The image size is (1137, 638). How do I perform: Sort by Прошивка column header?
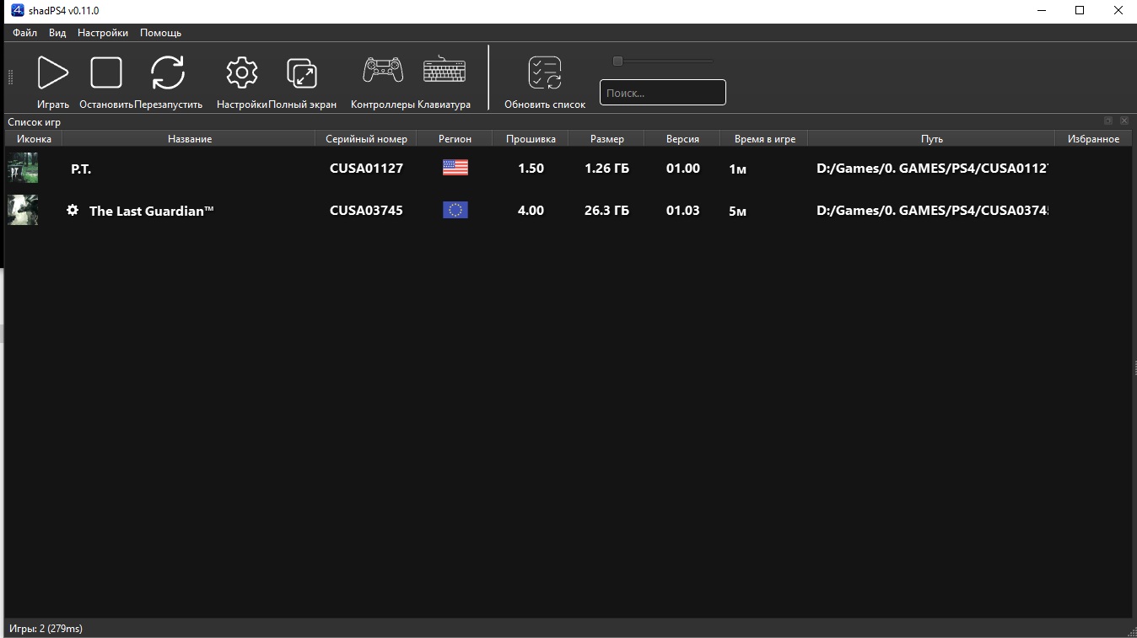coord(531,139)
